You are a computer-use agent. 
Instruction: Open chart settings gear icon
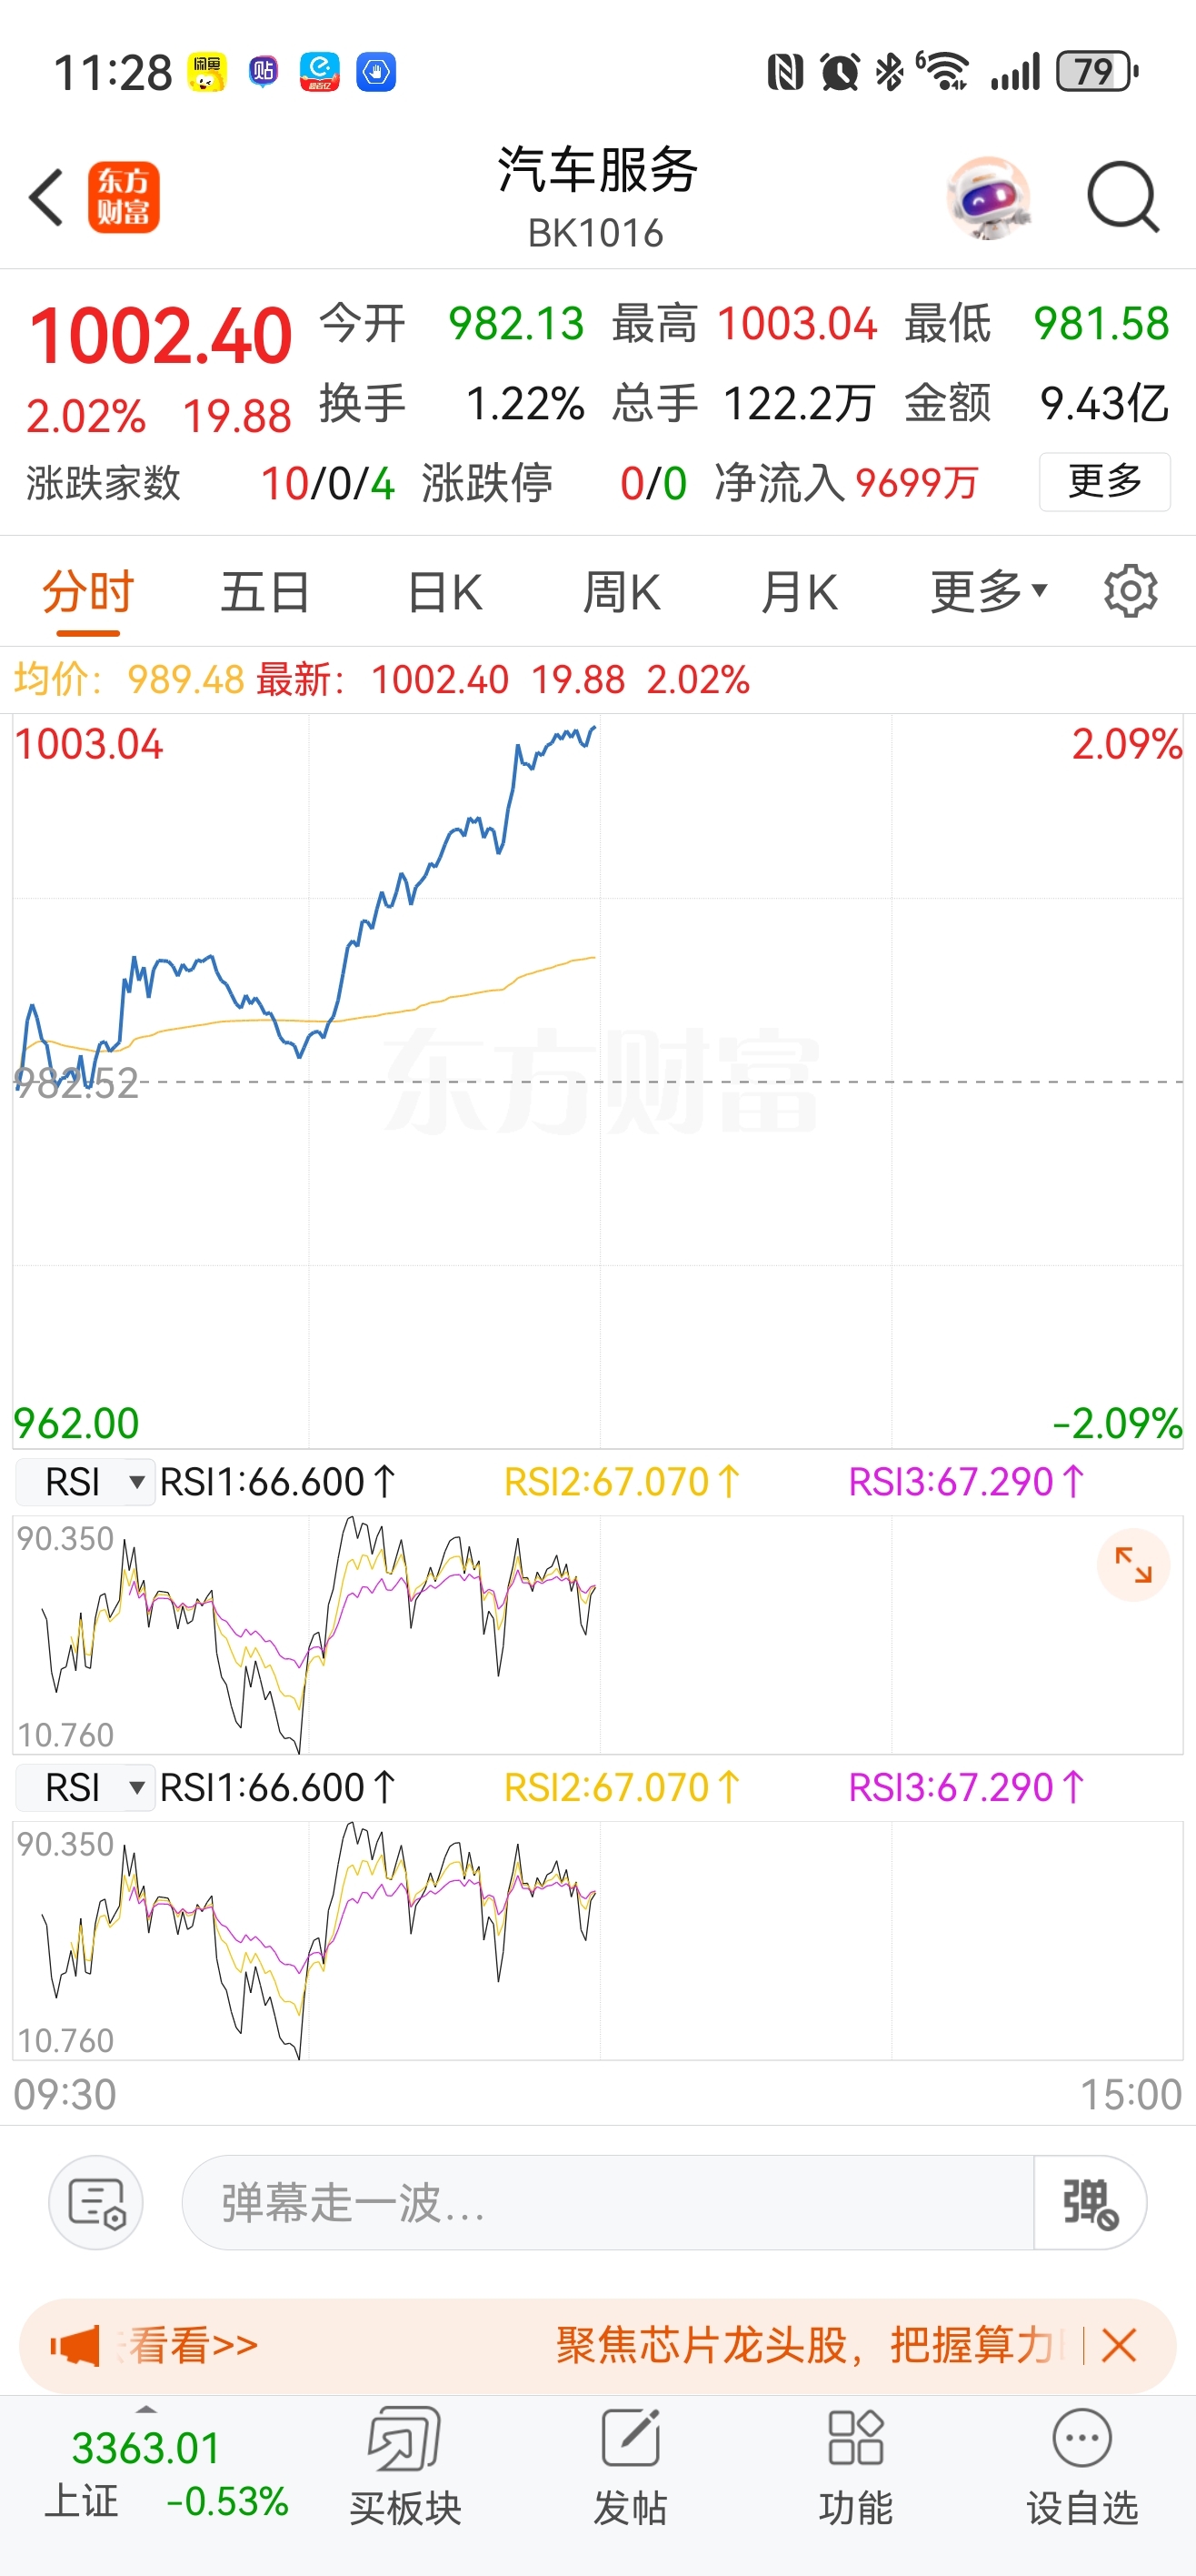coord(1130,591)
